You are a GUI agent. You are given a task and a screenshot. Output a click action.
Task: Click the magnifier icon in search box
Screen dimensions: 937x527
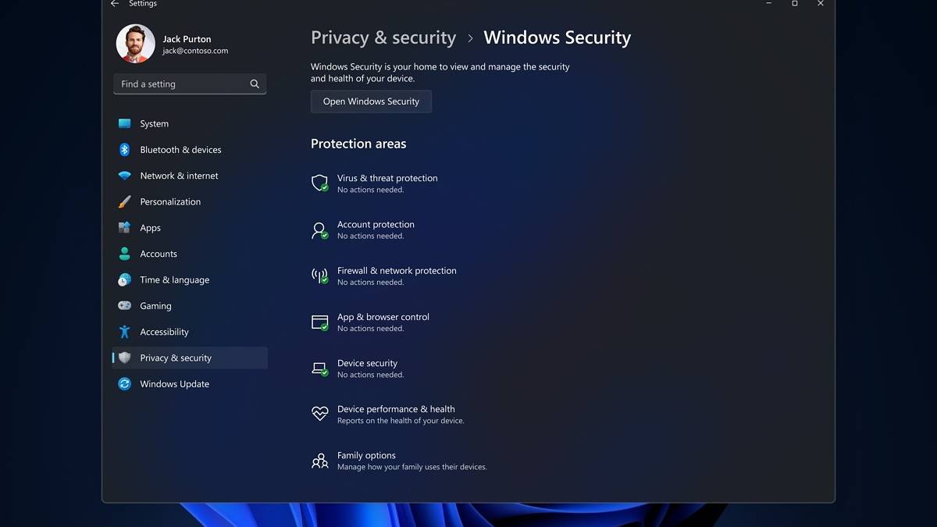tap(255, 84)
